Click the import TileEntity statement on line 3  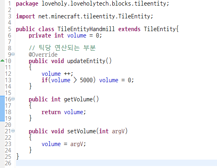(84, 16)
